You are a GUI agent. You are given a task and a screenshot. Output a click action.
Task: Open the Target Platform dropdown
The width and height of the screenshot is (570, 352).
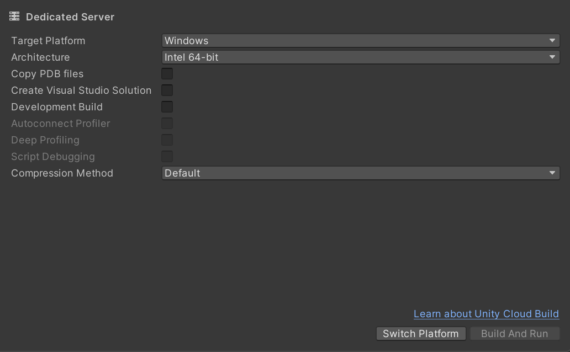click(360, 41)
